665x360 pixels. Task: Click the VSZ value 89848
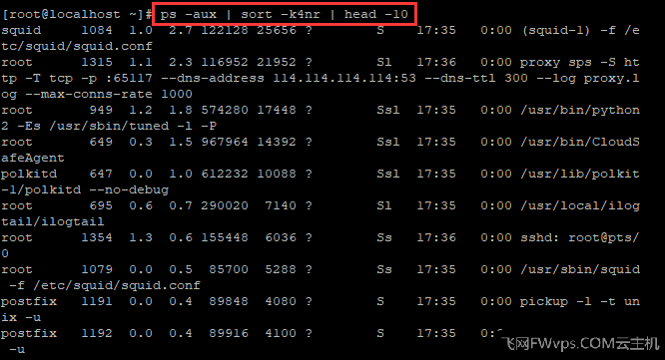click(x=229, y=301)
